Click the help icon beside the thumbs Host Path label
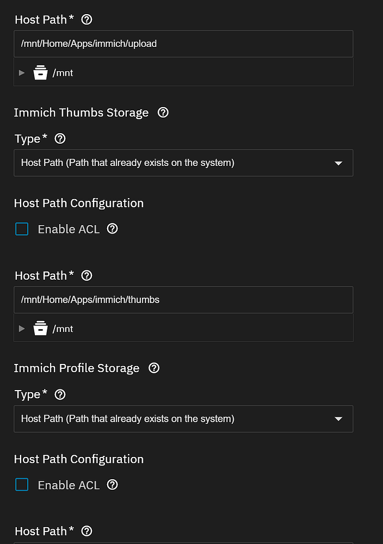The width and height of the screenshot is (383, 544). [x=87, y=275]
